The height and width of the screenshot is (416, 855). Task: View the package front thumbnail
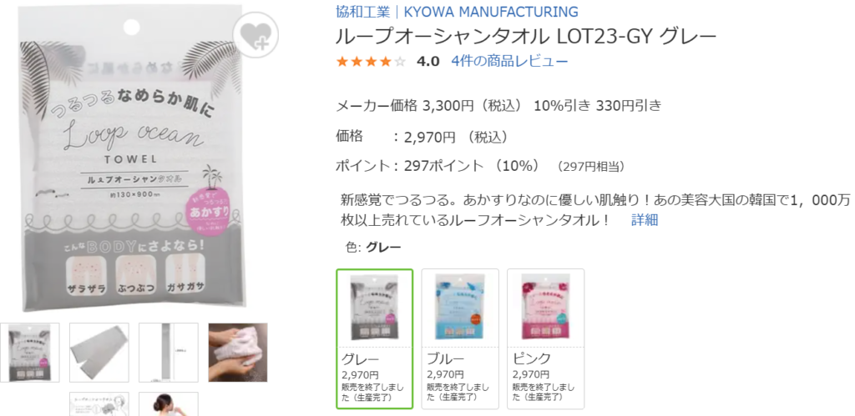[30, 353]
